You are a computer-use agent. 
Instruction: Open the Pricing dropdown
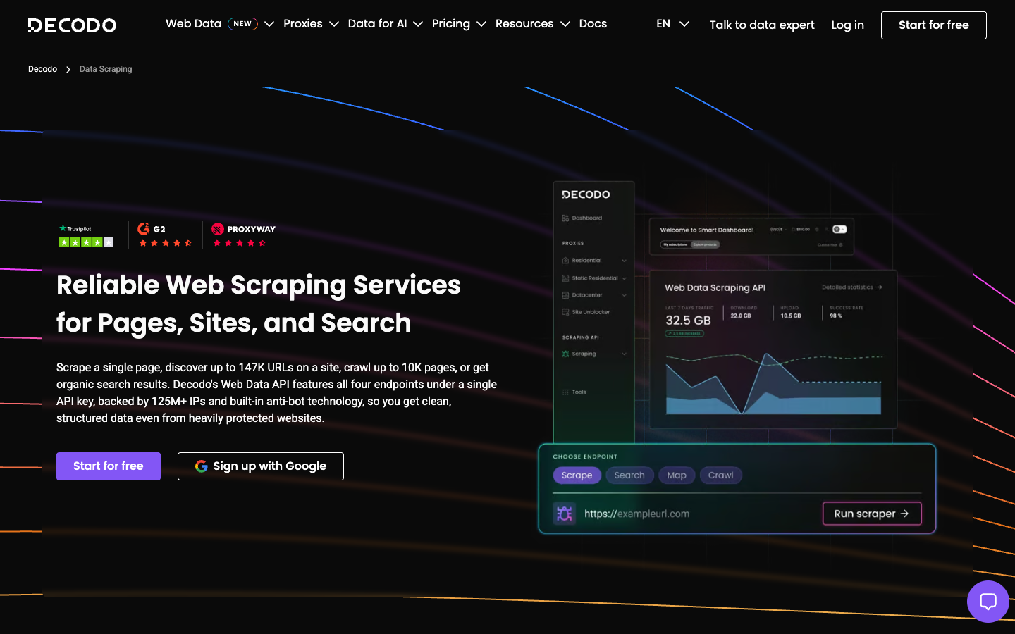[x=459, y=24]
